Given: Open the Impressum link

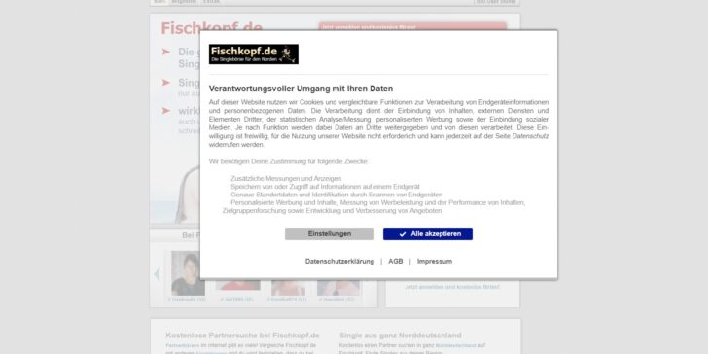Looking at the screenshot, I should [x=435, y=261].
